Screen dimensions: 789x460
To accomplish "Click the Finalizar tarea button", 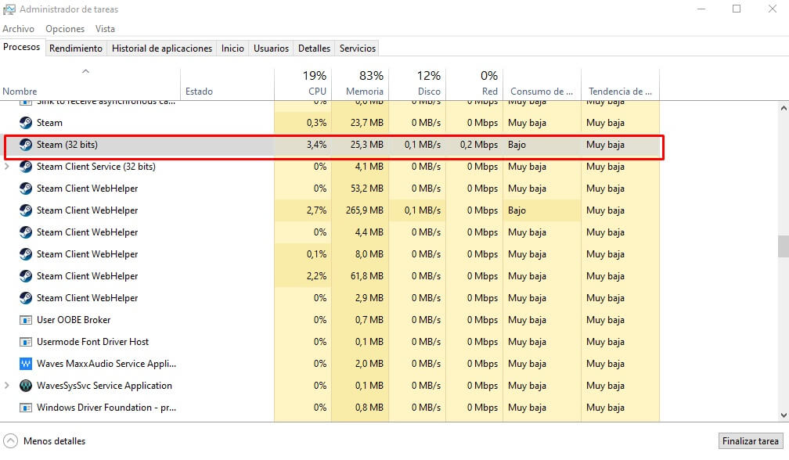I will pos(751,441).
